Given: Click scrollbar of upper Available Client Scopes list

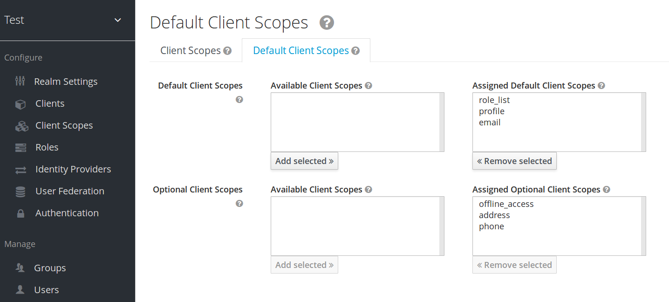Looking at the screenshot, I should coord(442,122).
